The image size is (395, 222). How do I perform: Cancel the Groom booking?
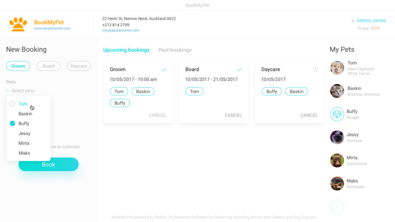(157, 115)
